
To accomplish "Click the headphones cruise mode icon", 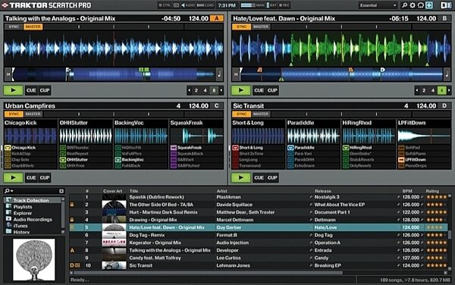I will coord(420,5).
